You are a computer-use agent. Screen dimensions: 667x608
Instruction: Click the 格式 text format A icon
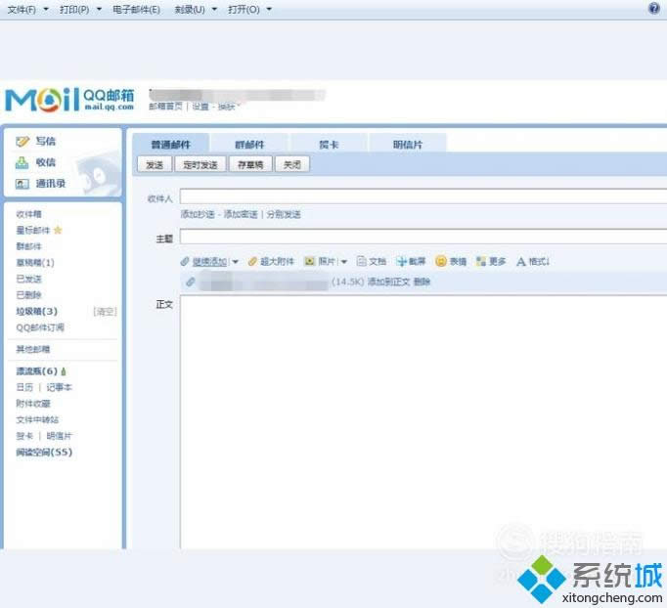point(521,262)
